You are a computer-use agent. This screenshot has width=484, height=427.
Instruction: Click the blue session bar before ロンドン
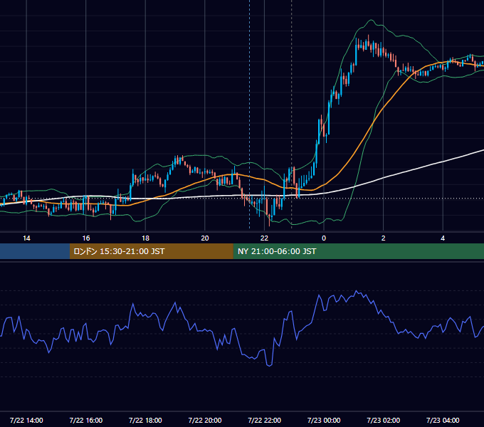pos(35,251)
